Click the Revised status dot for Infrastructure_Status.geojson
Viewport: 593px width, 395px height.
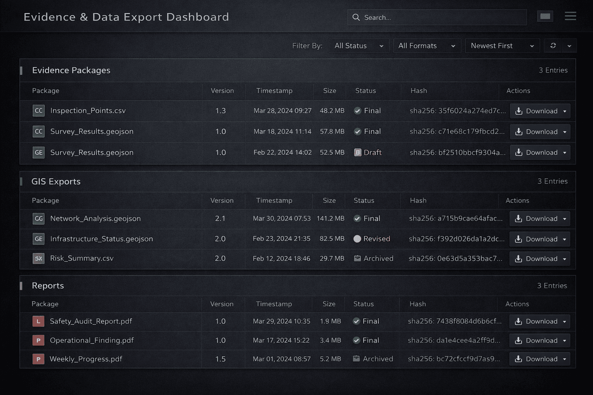(x=357, y=239)
